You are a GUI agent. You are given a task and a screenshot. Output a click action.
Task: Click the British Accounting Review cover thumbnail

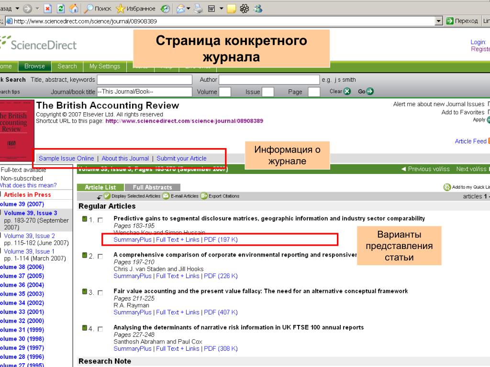17,130
